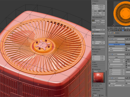This screenshot has height=97, width=130.
Task: Click the UV editor corner region toggle
Action: click(108, 2)
